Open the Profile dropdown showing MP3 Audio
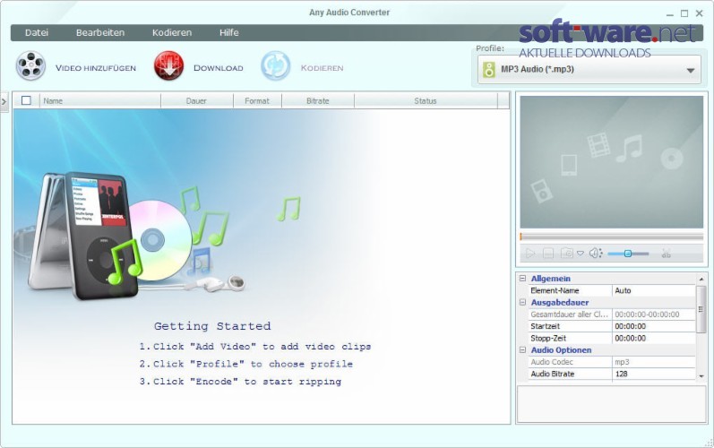 (589, 70)
